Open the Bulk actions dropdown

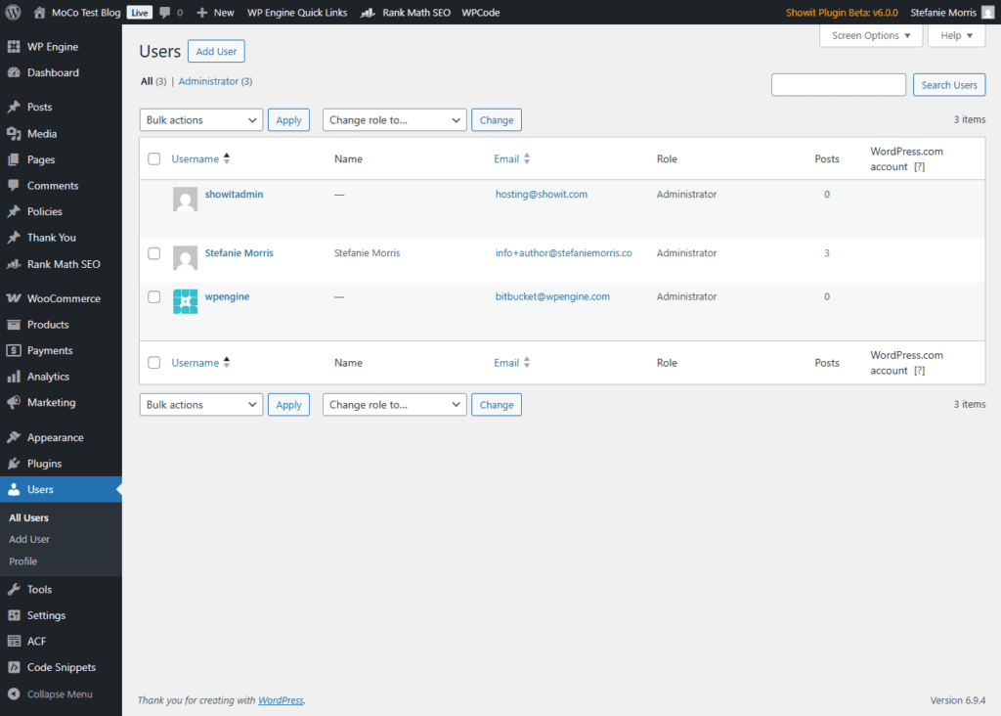(x=200, y=119)
